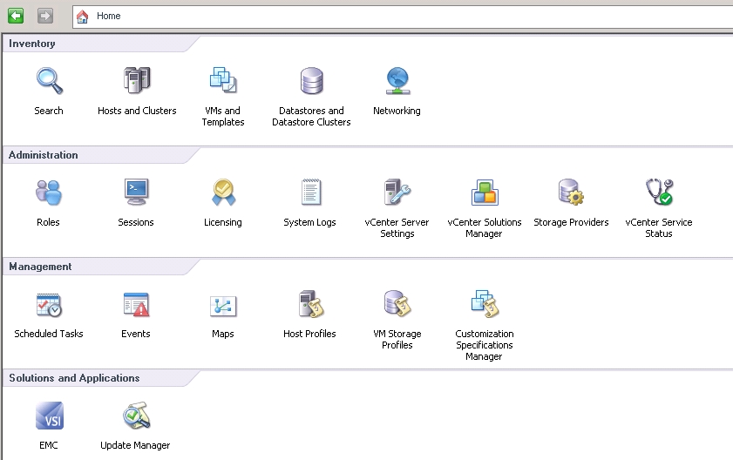Launch the EMC VSI plug-in

49,416
